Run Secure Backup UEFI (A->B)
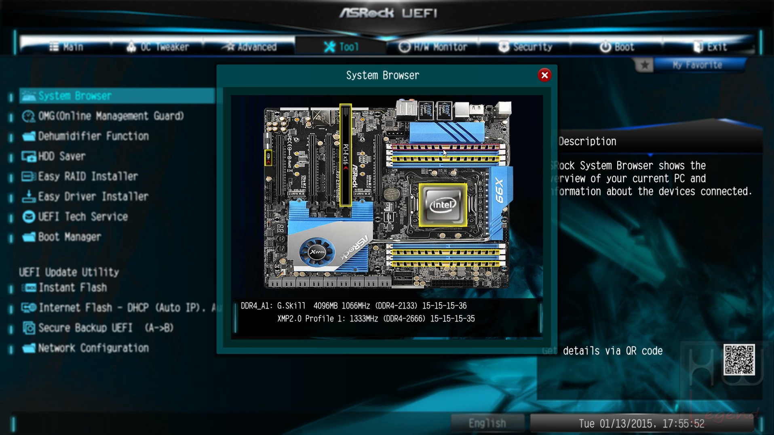 click(x=106, y=328)
